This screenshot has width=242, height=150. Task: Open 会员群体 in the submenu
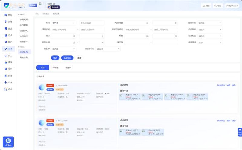[24, 42]
